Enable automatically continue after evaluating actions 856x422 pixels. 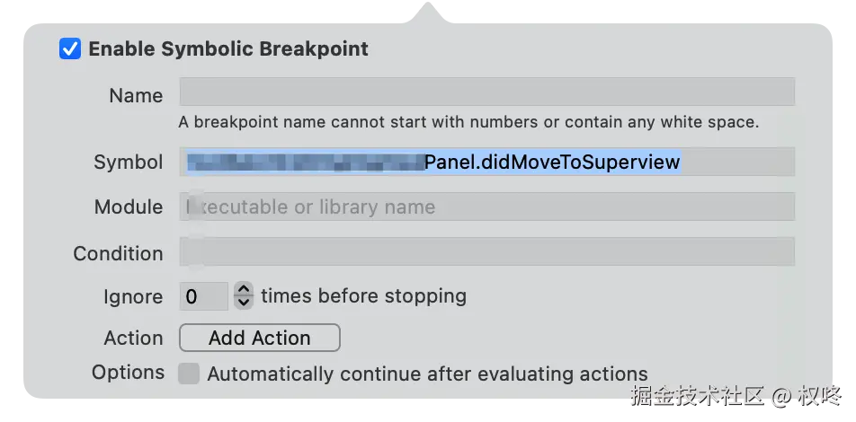(x=189, y=374)
